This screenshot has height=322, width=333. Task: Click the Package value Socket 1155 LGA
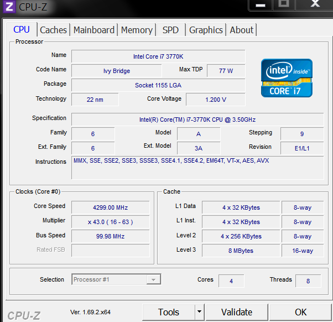point(158,85)
